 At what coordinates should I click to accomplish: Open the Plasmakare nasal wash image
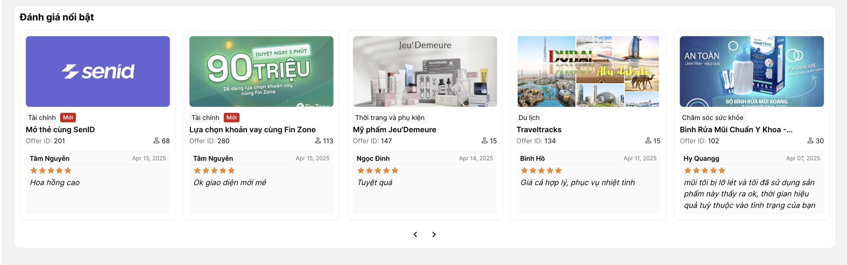[x=751, y=71]
